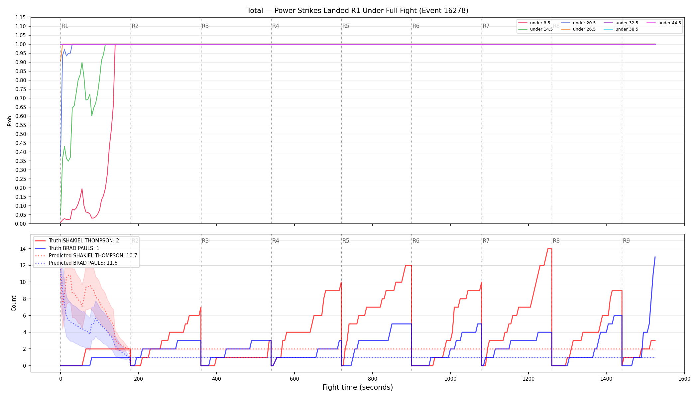This screenshot has height=399, width=698.
Task: Click the 'Prob' y-axis label
Action: 10,121
